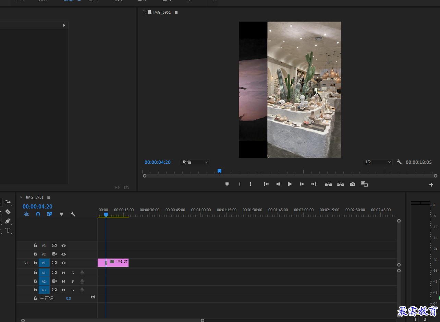Open Program Monitor settings wrench
The width and height of the screenshot is (440, 322).
[399, 162]
